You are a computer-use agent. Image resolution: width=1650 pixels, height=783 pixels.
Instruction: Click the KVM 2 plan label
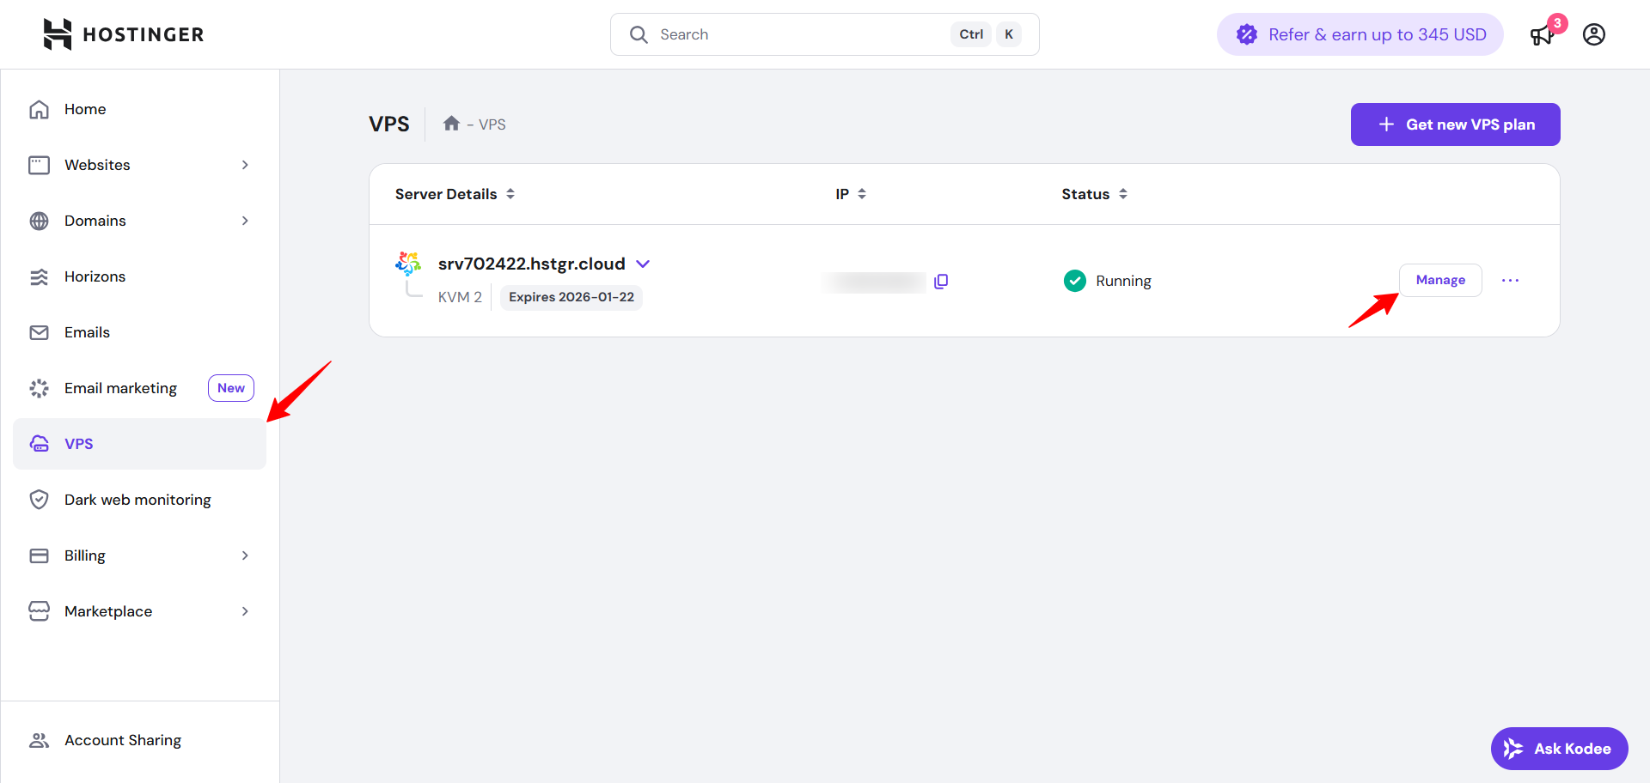coord(460,297)
